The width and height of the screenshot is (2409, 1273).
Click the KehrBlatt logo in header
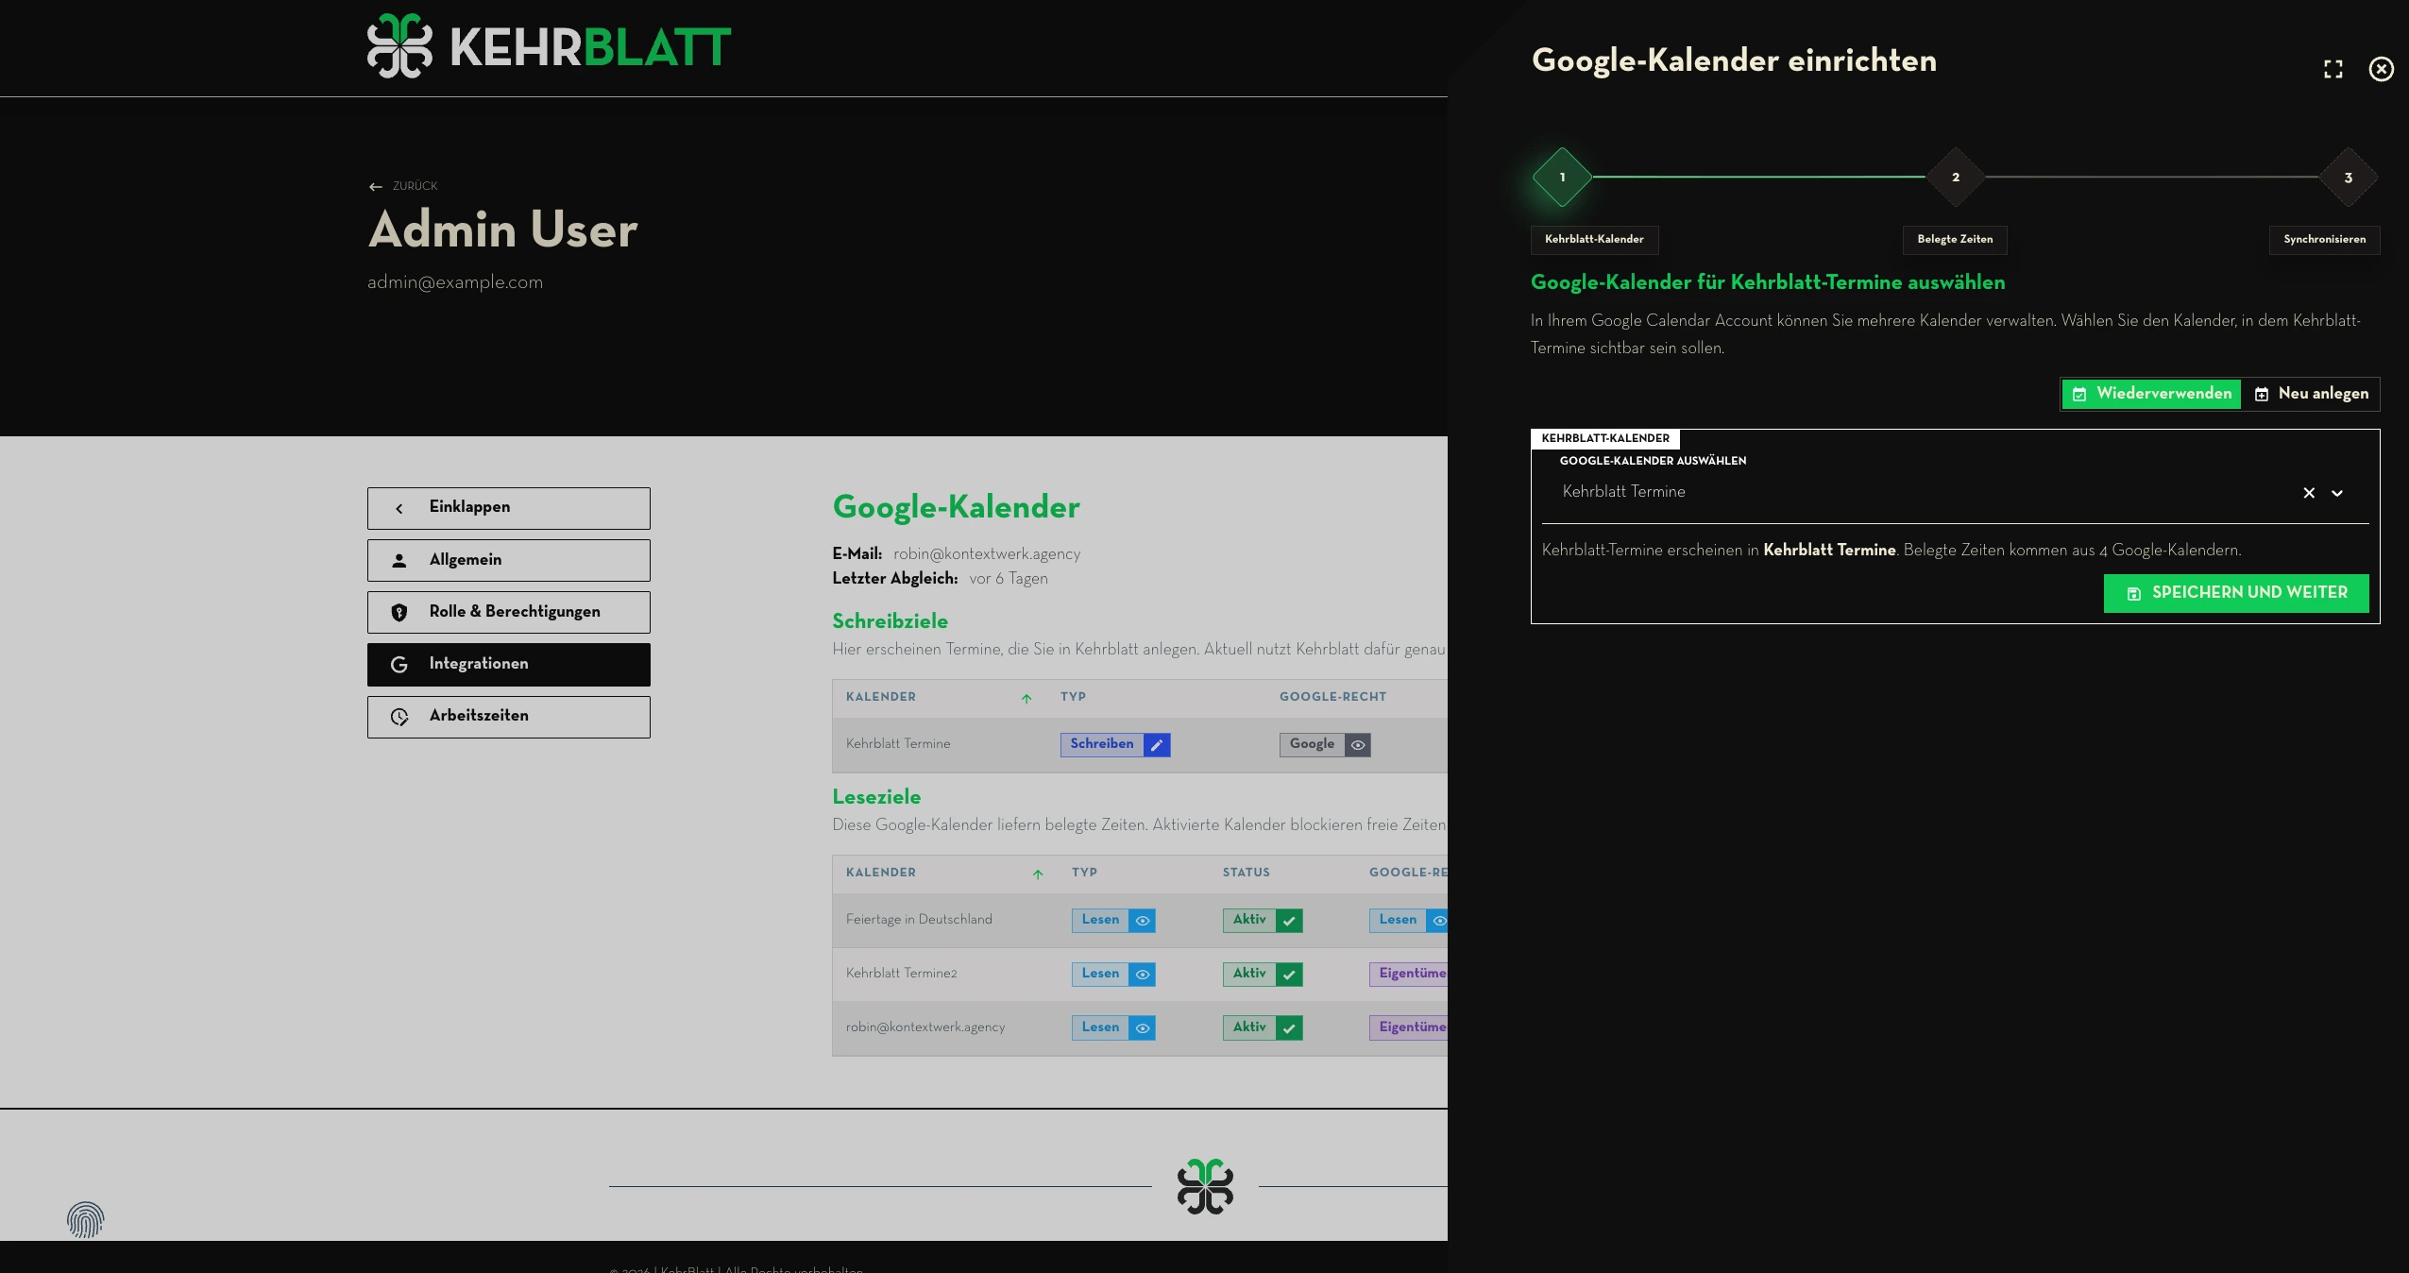549,46
